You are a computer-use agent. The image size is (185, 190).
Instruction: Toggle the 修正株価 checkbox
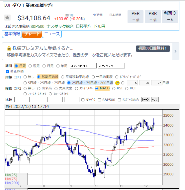coord(8,71)
